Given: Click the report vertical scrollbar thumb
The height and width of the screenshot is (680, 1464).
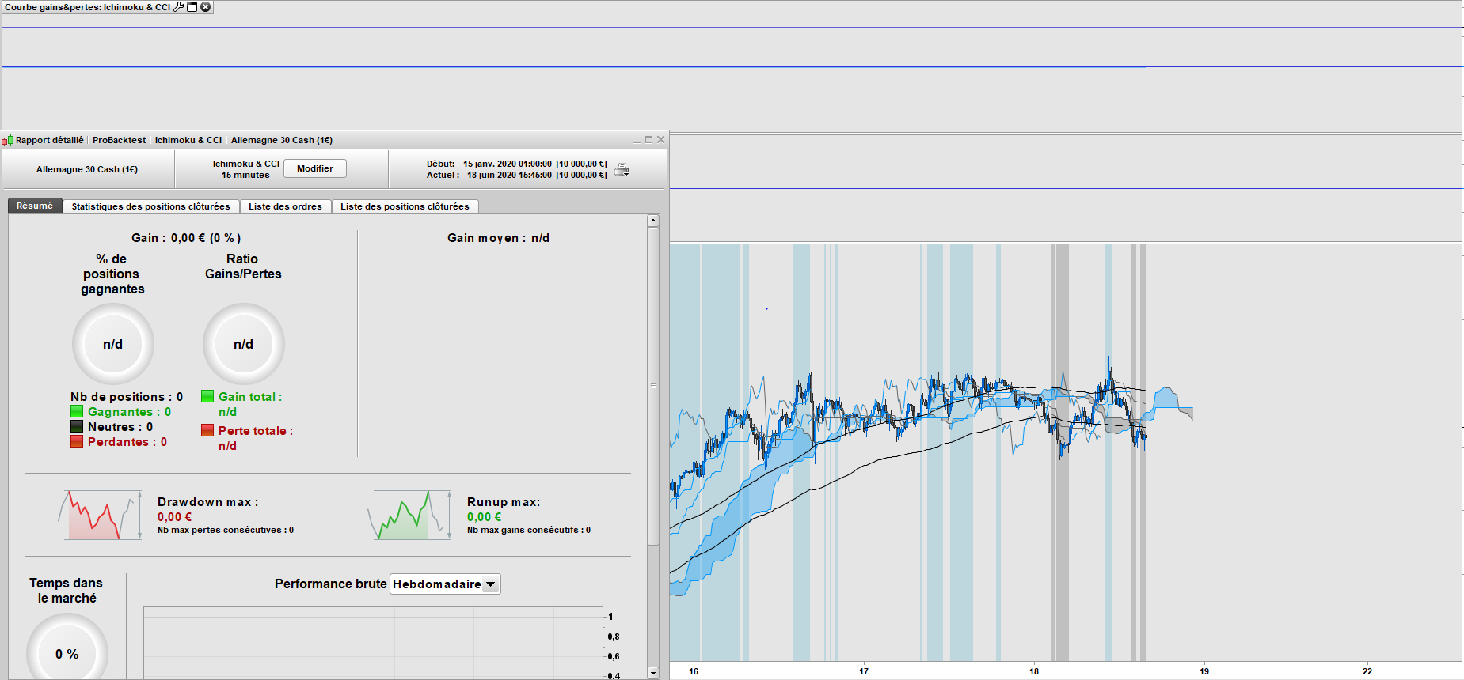Looking at the screenshot, I should [x=653, y=386].
